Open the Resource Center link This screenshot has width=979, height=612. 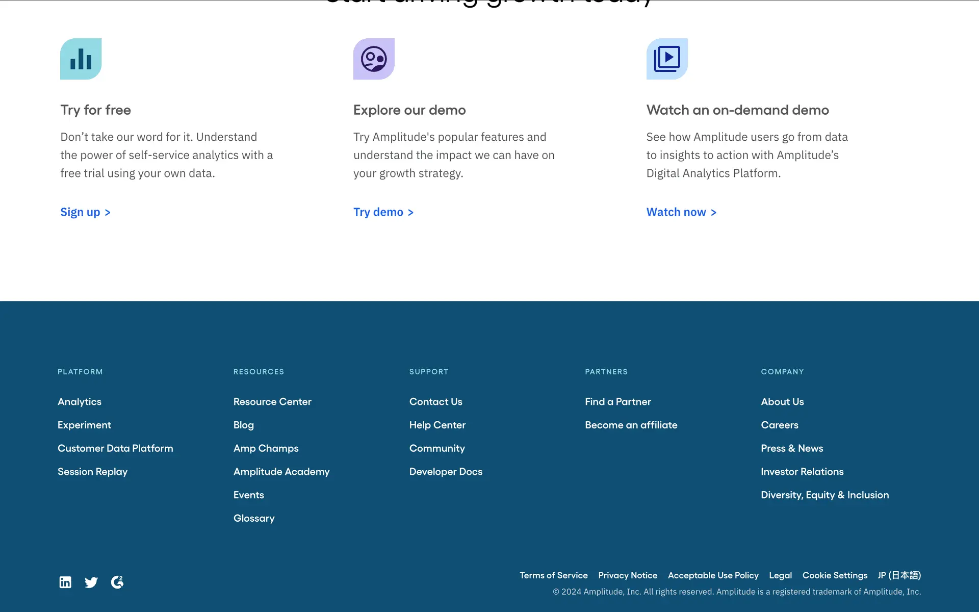coord(272,402)
